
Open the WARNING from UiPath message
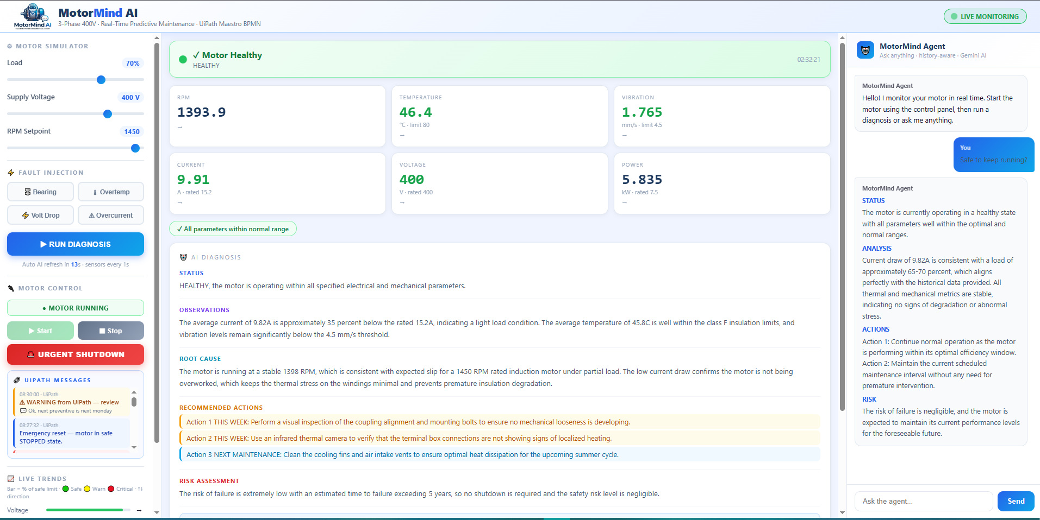tap(71, 402)
